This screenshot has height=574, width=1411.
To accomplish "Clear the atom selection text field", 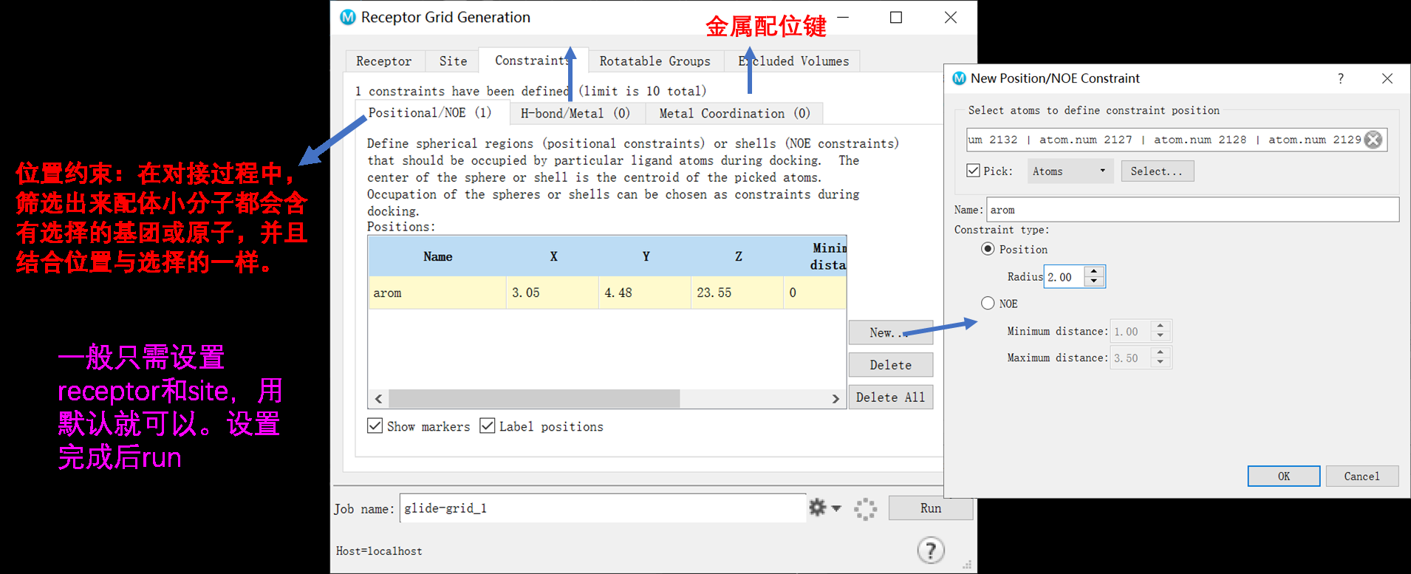I will point(1373,140).
